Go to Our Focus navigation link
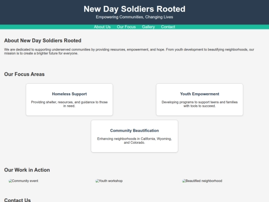This screenshot has height=202, width=269. [126, 27]
